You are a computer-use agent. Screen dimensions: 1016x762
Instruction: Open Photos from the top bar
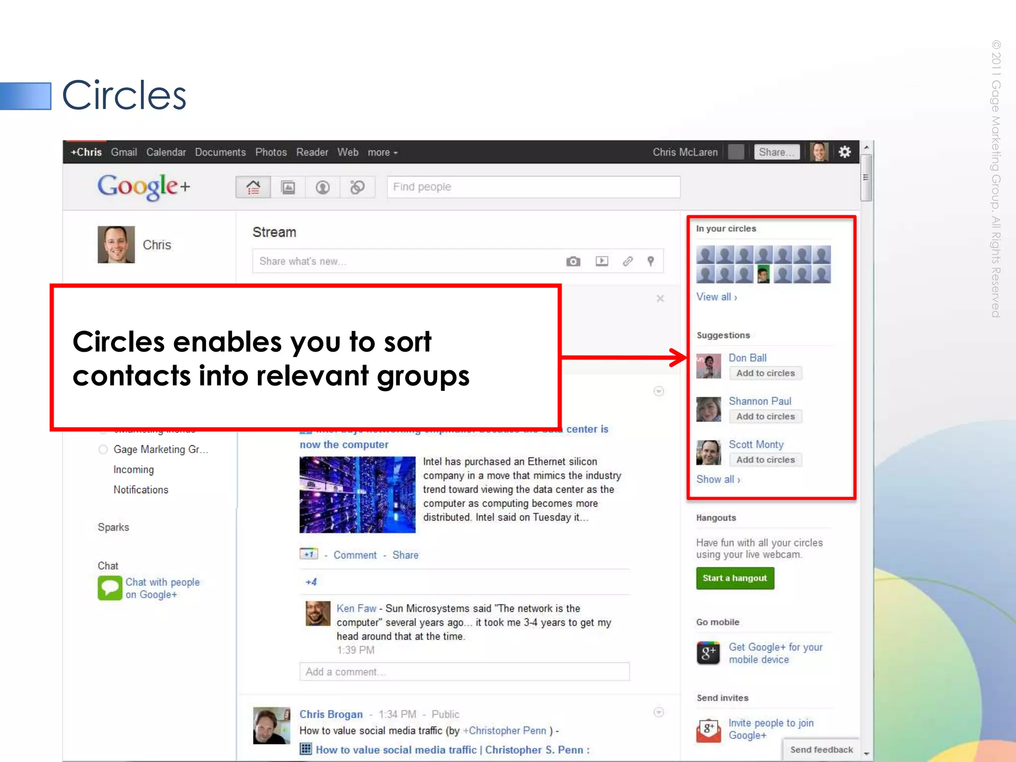pos(271,152)
